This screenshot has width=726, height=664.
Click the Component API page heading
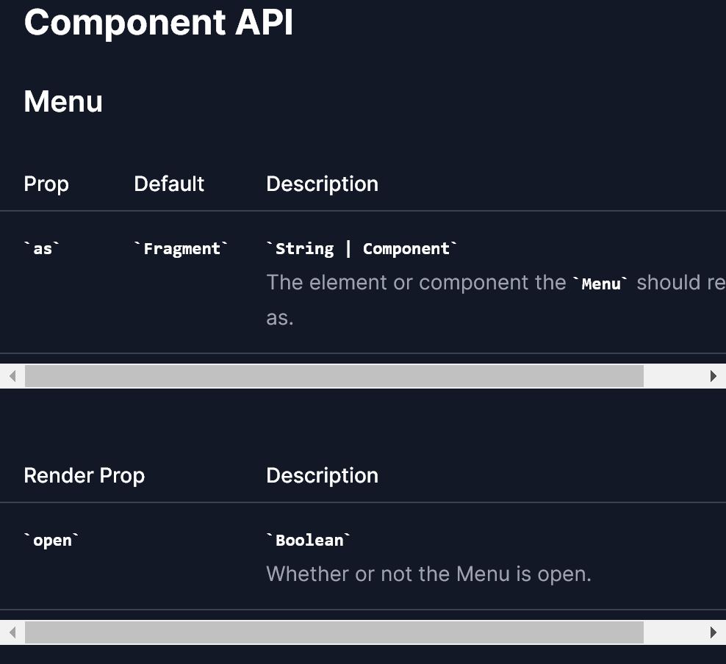158,23
